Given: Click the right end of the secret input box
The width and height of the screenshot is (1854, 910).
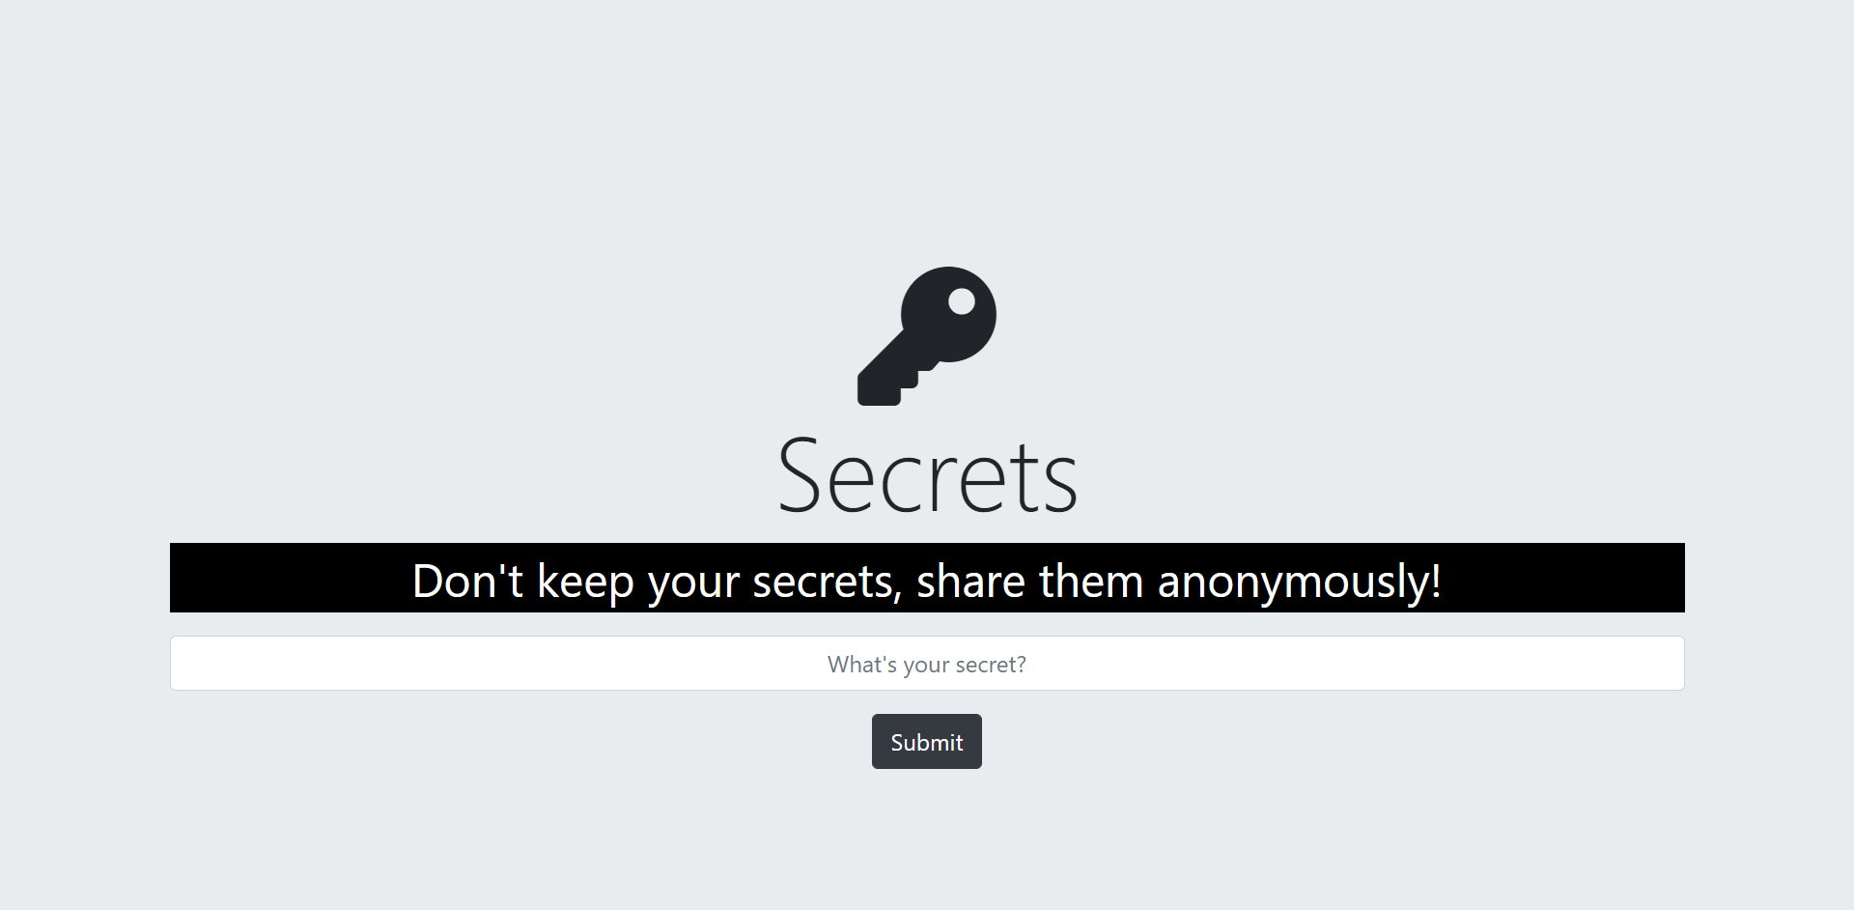Looking at the screenshot, I should pyautogui.click(x=1661, y=663).
